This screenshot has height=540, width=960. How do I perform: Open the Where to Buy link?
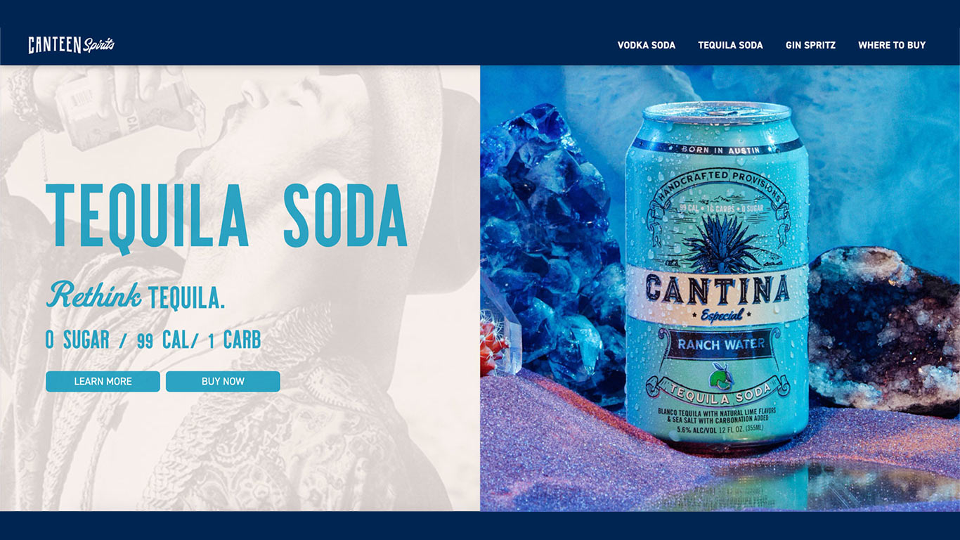(892, 45)
